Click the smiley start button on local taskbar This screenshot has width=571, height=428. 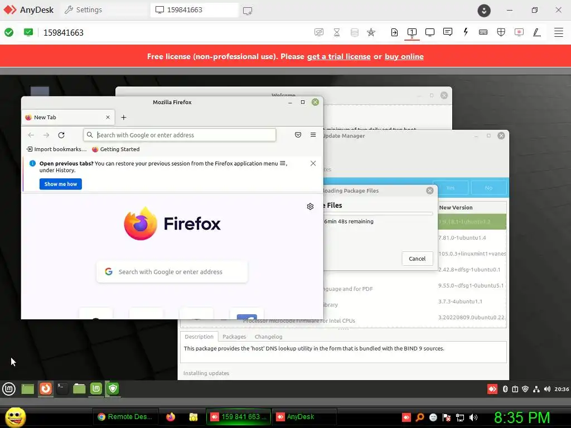(15, 417)
